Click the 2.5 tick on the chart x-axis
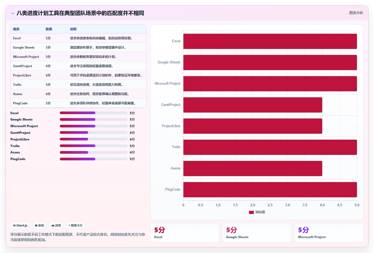 pyautogui.click(x=270, y=205)
